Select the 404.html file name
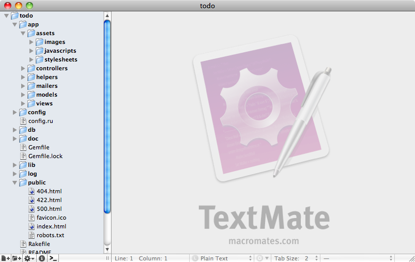Viewport: 415px width, 262px height. 49,191
